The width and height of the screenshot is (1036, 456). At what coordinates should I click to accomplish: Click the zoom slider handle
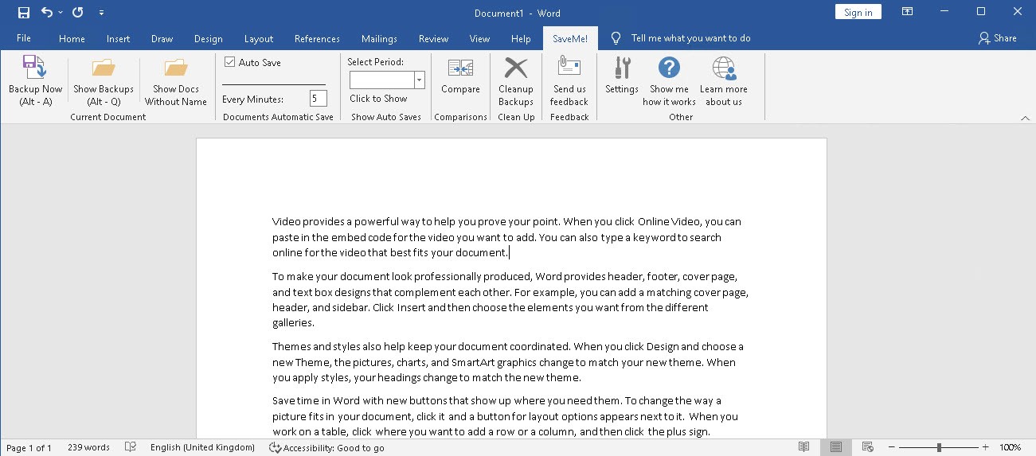940,447
